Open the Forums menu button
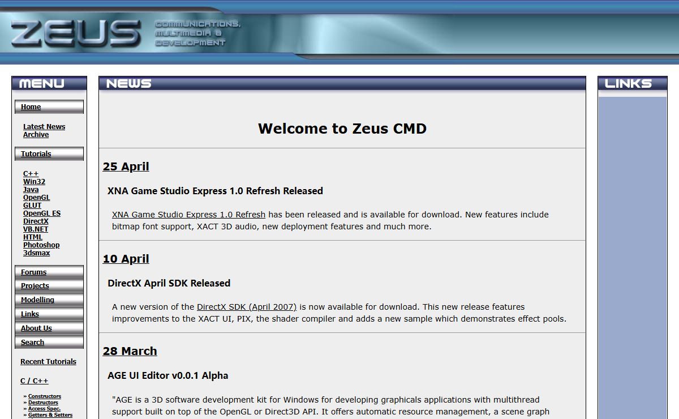679x419 pixels. tap(49, 272)
